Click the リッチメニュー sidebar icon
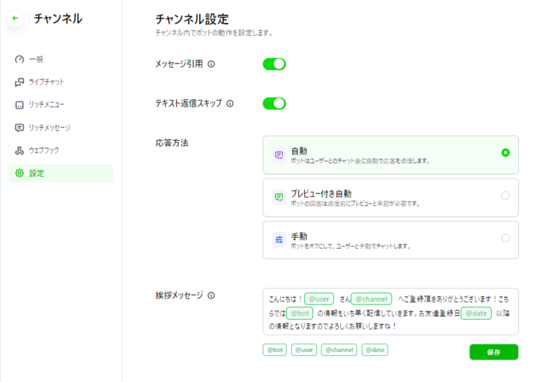The image size is (533, 382). pos(19,105)
